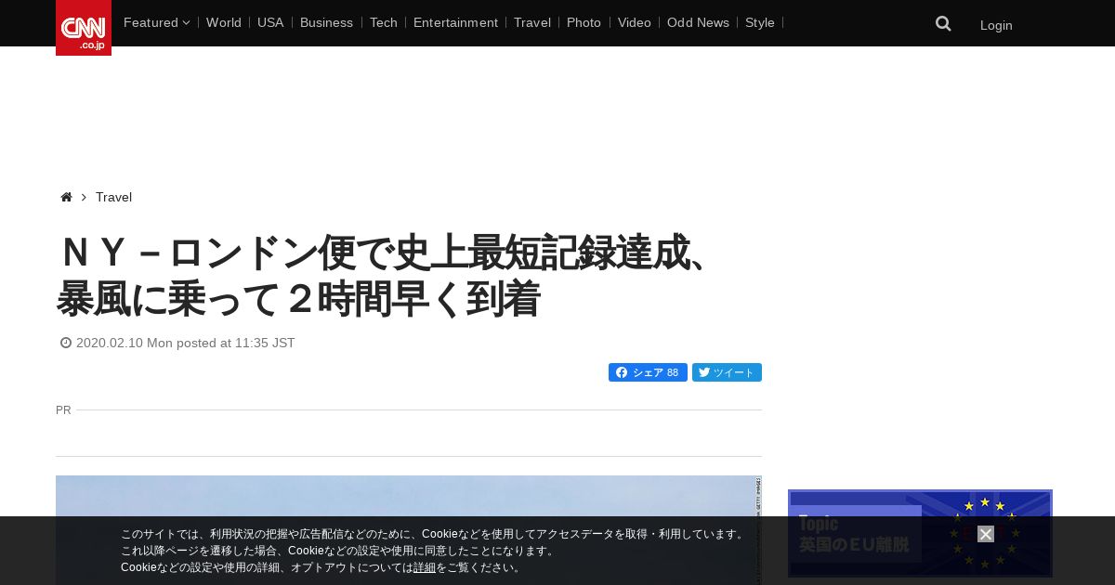Open the Video section
The width and height of the screenshot is (1115, 585).
(635, 22)
